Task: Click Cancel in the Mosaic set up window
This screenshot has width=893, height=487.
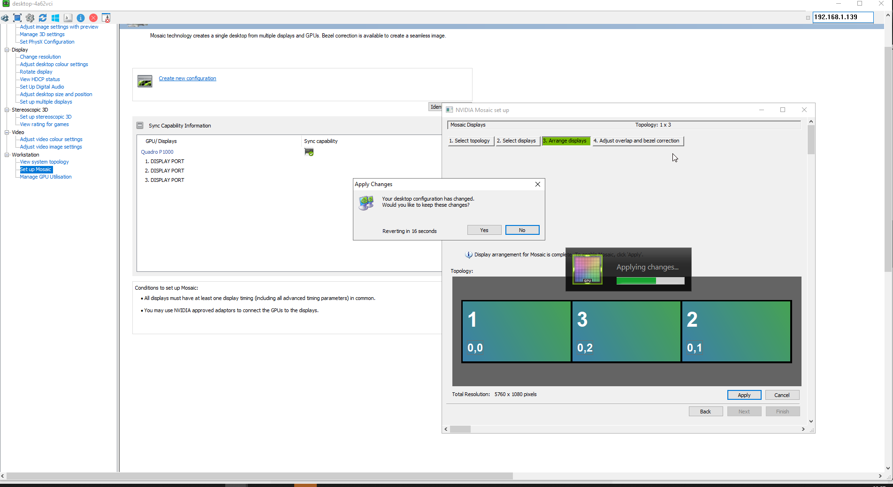Action: (x=782, y=395)
